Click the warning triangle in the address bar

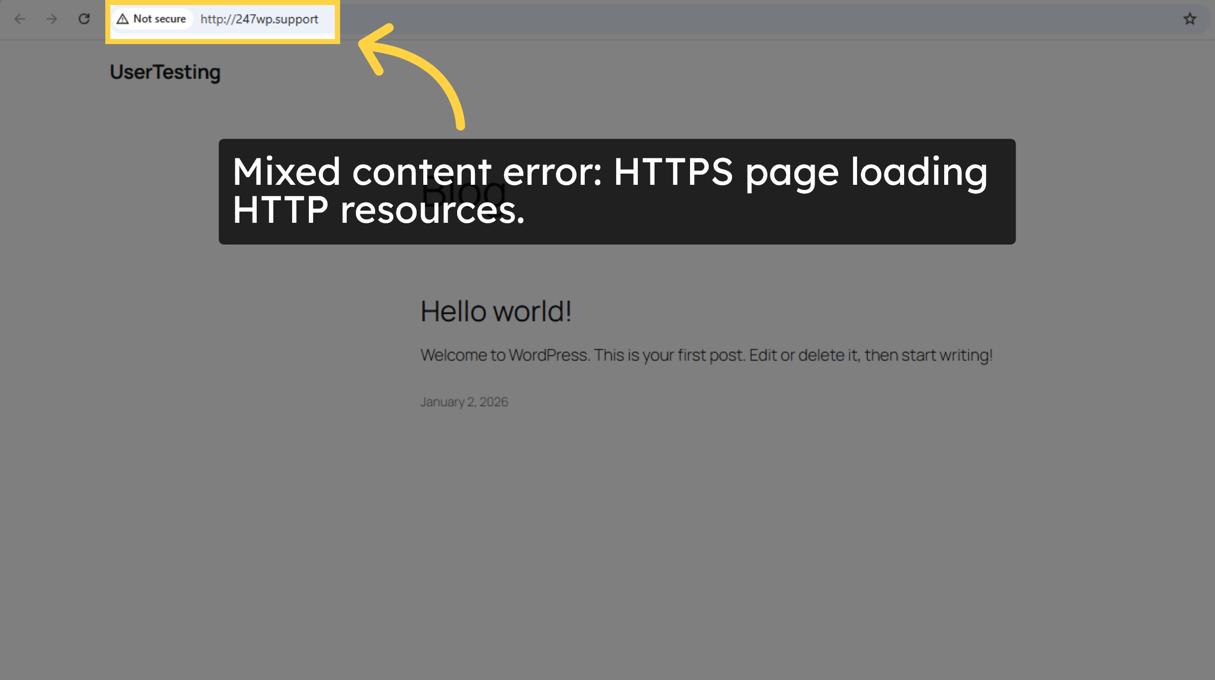pos(121,19)
